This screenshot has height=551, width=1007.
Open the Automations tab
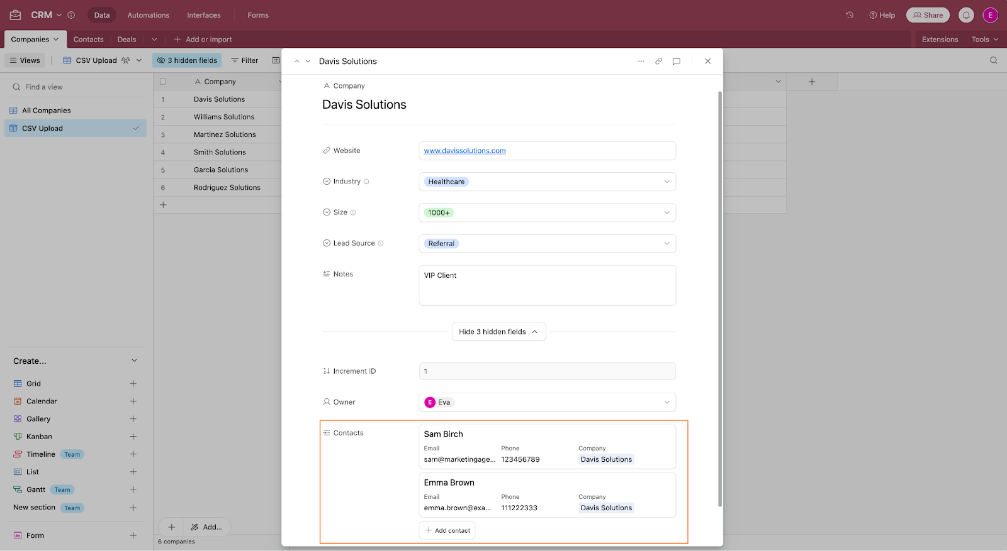(x=149, y=15)
